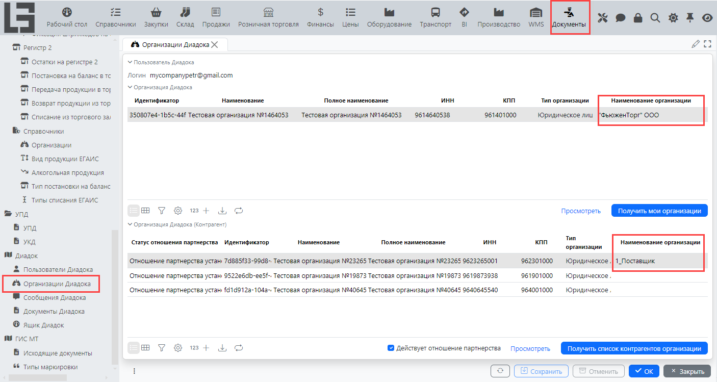Click the 'Получить список контрагентов организации' button
Image resolution: width=717 pixels, height=382 pixels.
[634, 348]
